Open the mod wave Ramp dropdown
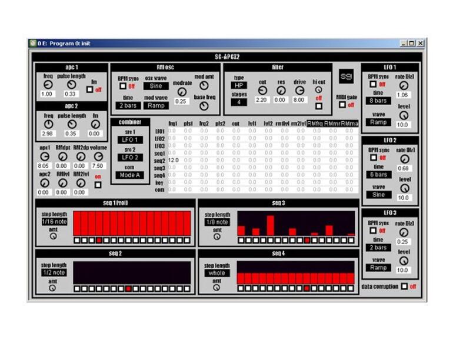Screen dimensions: 453x340 [156, 105]
